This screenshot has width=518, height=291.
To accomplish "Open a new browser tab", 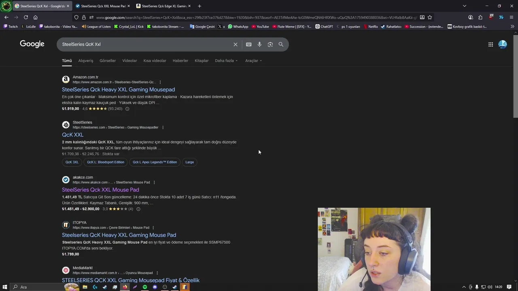I will point(199,6).
